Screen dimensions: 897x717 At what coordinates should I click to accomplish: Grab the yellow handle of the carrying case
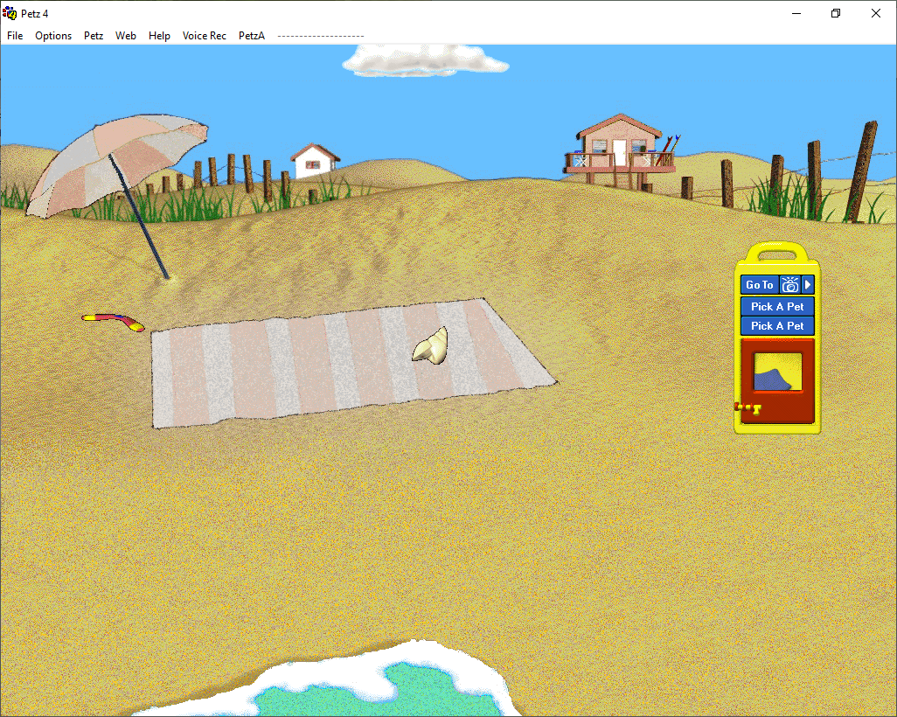(777, 253)
